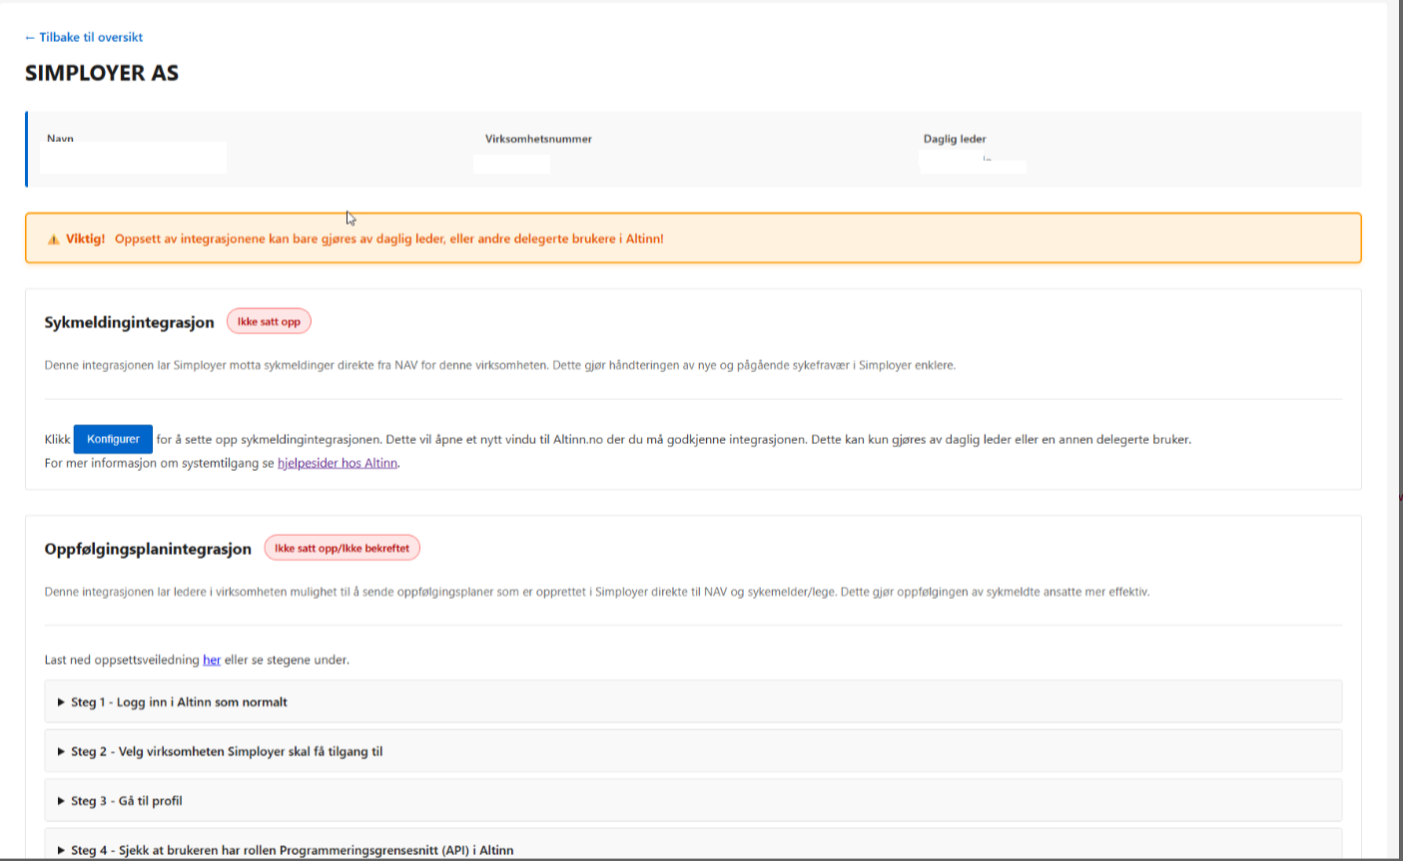The height and width of the screenshot is (861, 1403).
Task: Click the 'Ikke satt opp' status badge
Action: (270, 321)
